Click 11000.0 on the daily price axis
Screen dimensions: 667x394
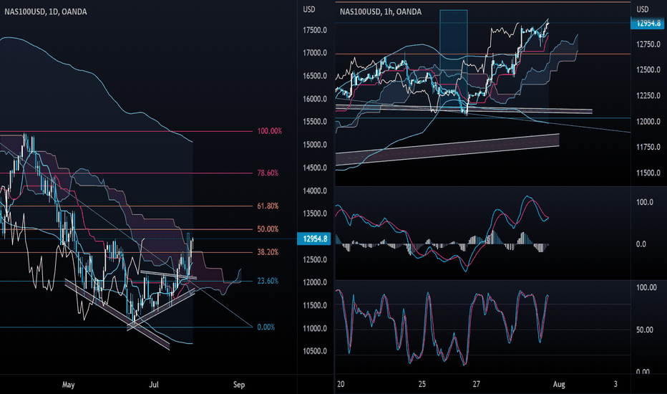coord(315,328)
